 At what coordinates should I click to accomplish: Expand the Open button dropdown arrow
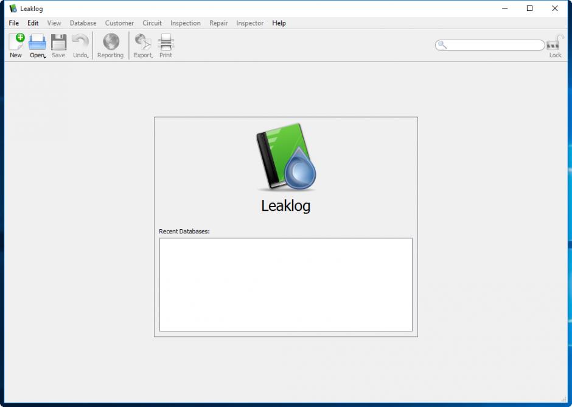coord(45,57)
